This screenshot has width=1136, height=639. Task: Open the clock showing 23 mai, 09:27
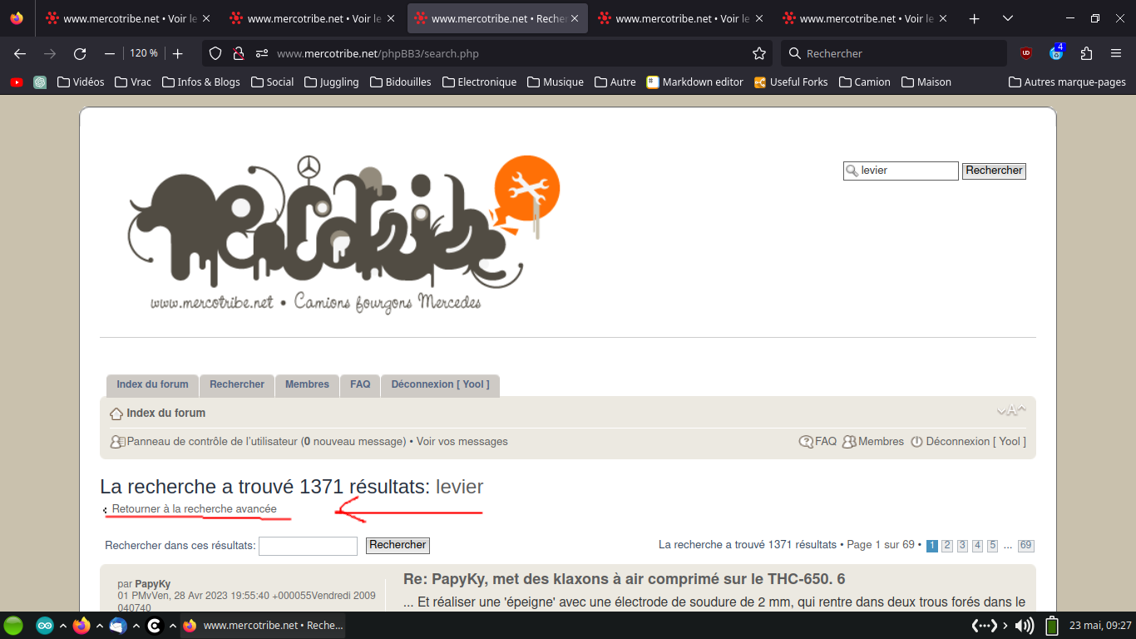1100,626
